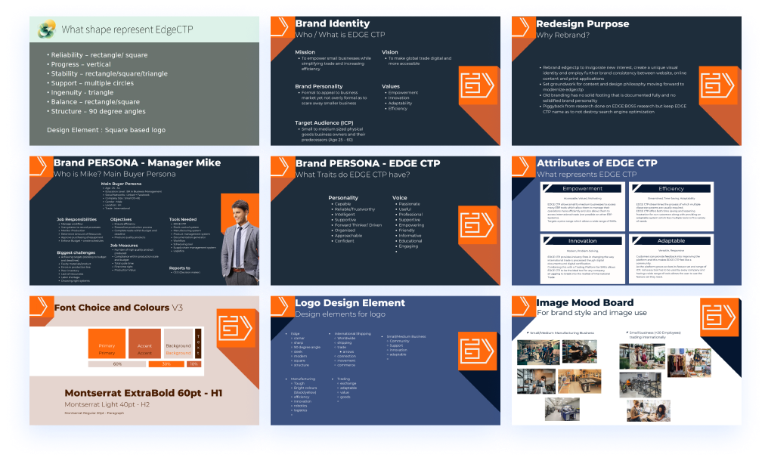Click the small chevron logo on Font Choice and Colours slide
This screenshot has width=765, height=461.
pyautogui.click(x=41, y=306)
